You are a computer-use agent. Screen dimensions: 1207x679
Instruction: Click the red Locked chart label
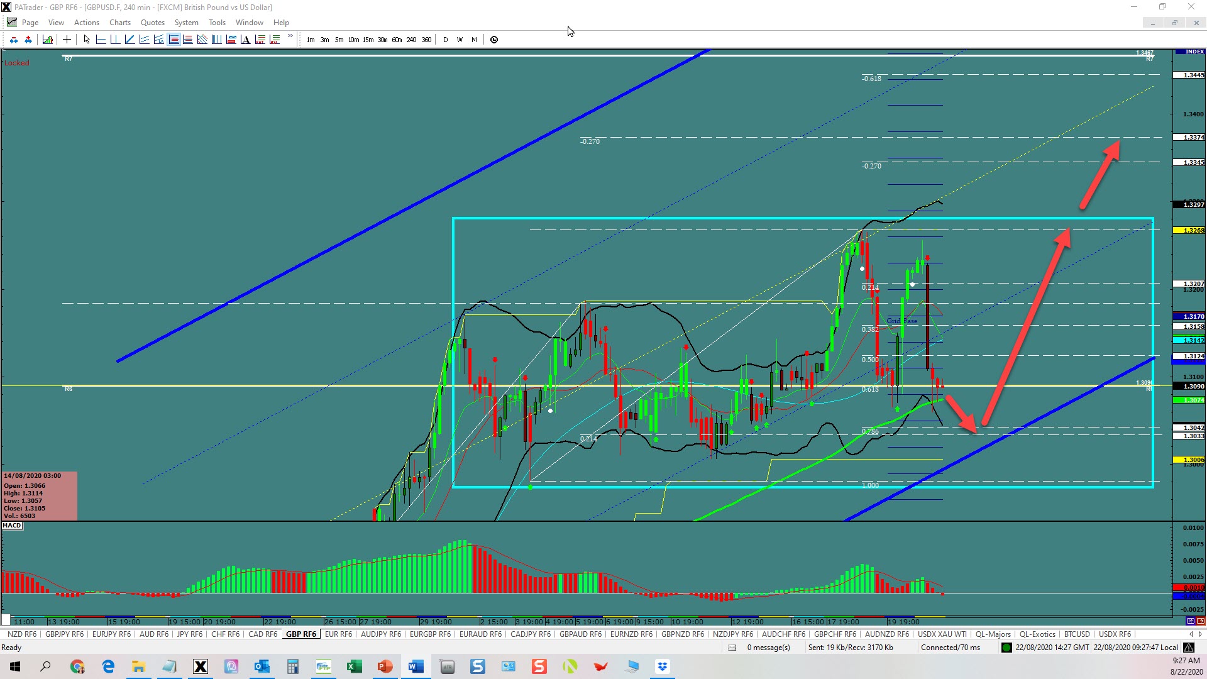coord(17,63)
